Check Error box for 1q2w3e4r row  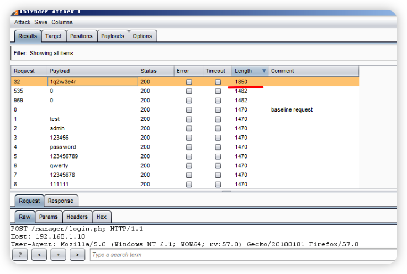pos(189,82)
